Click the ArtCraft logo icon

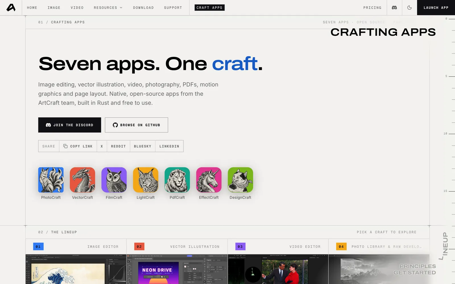11,7
